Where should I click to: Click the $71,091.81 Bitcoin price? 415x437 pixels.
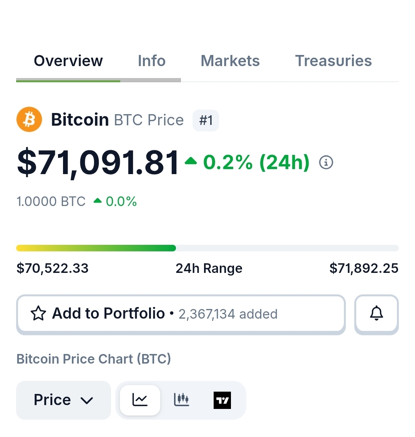click(x=98, y=163)
